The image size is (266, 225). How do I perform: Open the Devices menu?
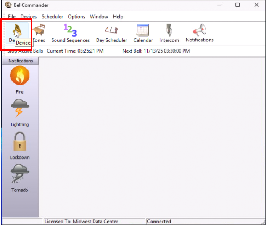coord(29,17)
